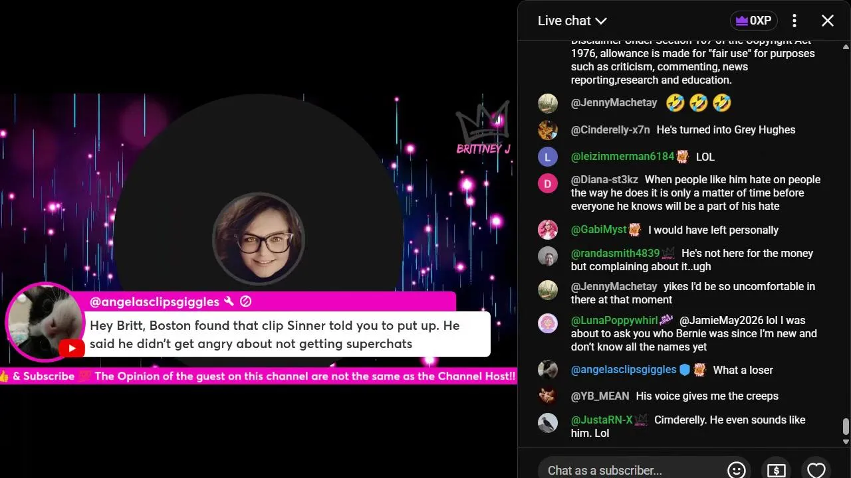Open the @Diana-st3kz profile avatar
This screenshot has width=851, height=478.
pos(548,183)
